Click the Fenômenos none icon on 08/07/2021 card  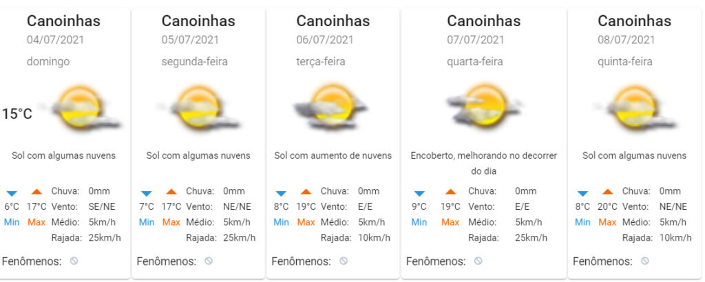644,261
